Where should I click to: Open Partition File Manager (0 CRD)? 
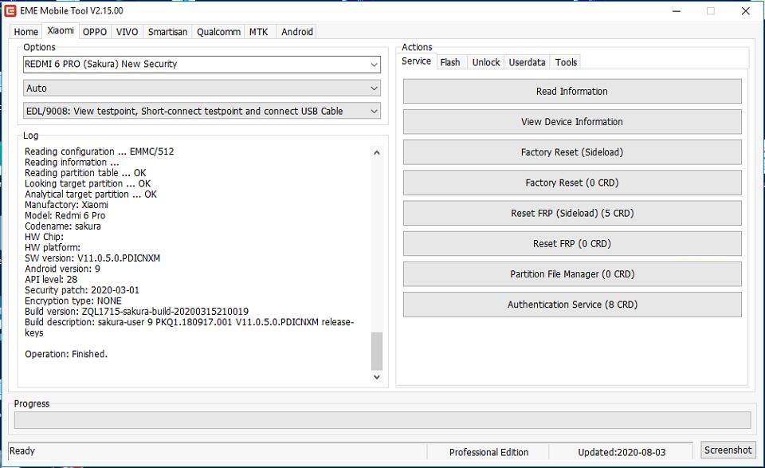[572, 274]
